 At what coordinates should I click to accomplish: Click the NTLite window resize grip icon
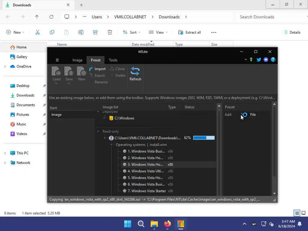(x=274, y=200)
